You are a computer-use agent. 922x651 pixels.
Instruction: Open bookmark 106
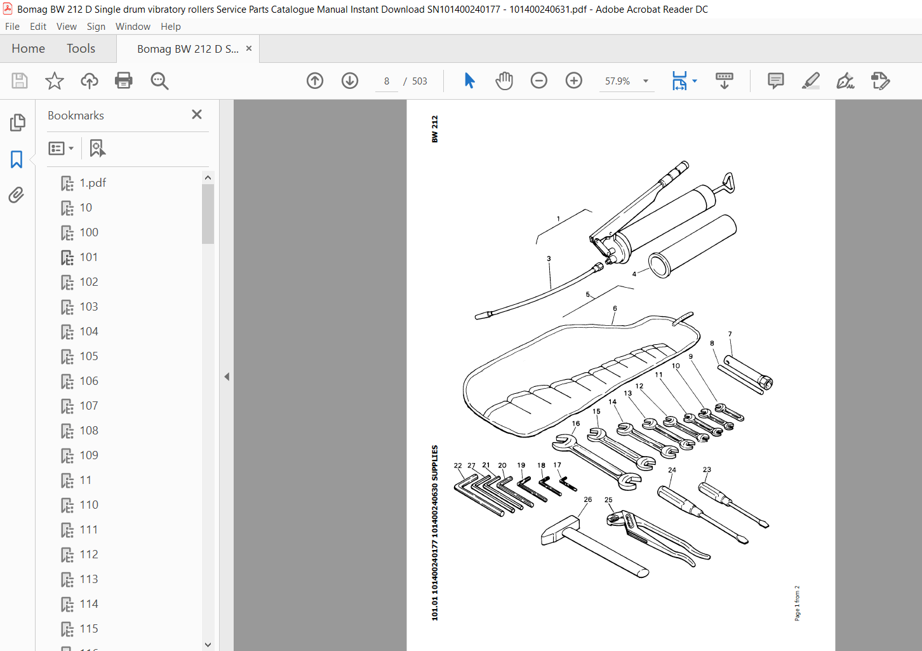coord(89,381)
